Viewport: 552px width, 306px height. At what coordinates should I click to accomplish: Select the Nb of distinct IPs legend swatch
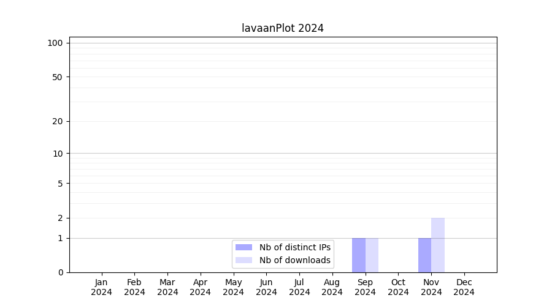[x=243, y=247]
